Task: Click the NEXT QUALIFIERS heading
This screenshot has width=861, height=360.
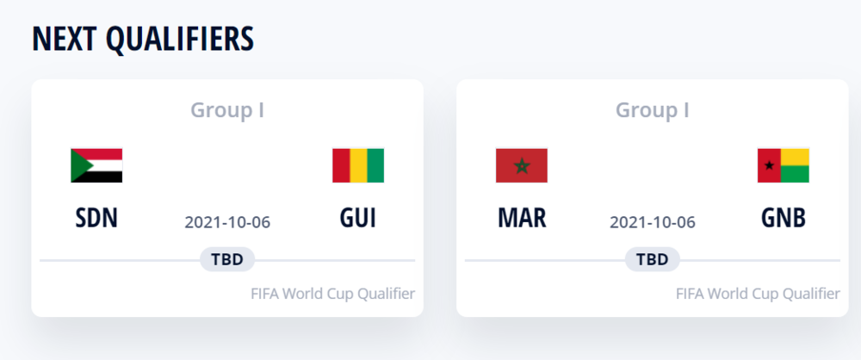Action: [143, 39]
